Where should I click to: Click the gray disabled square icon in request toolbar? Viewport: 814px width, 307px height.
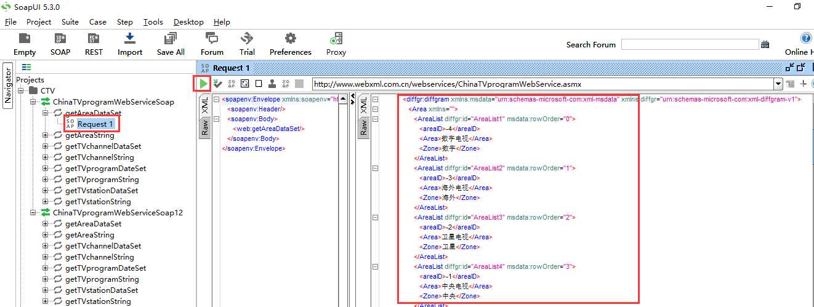299,84
